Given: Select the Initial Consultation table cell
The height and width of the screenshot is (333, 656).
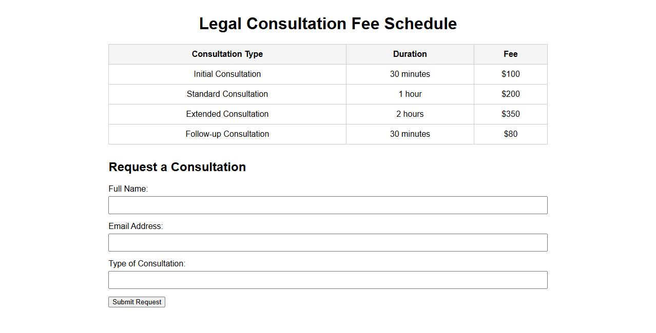Looking at the screenshot, I should [x=227, y=74].
